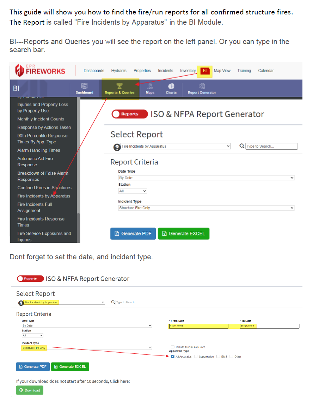Open Station dropdown in lower screenshot

[x=32, y=335]
